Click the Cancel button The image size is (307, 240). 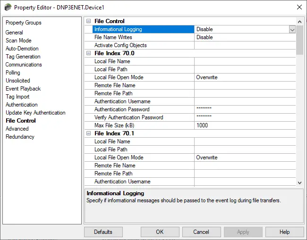[202, 232]
